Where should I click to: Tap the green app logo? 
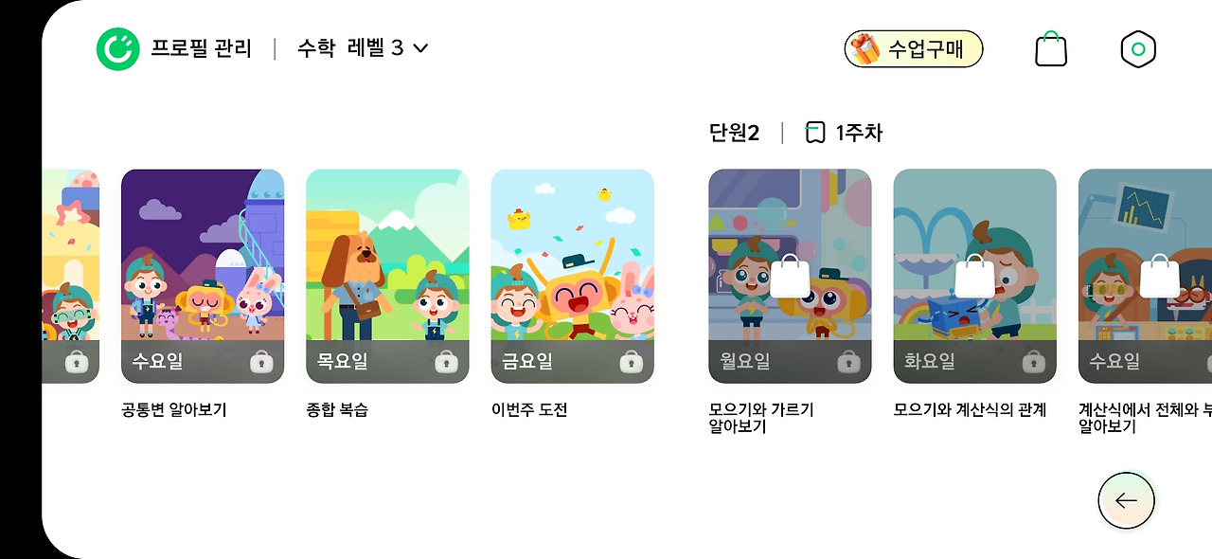click(x=117, y=48)
